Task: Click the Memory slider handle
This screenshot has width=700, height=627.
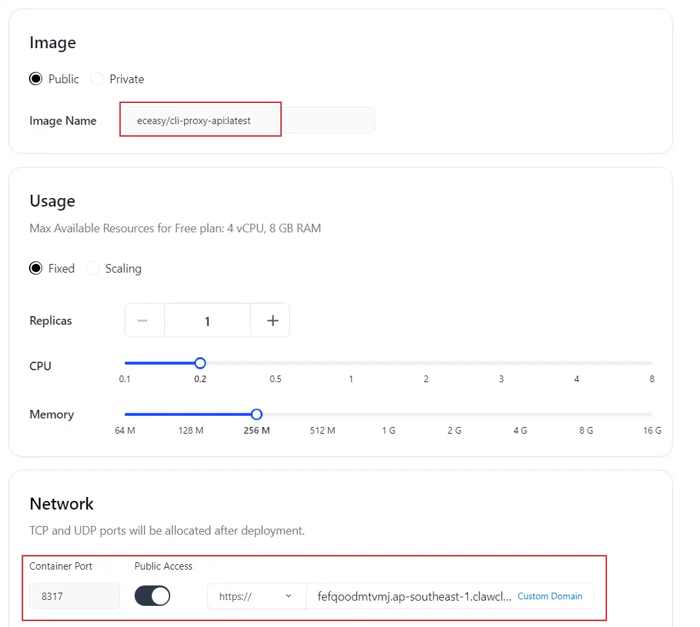Action: (x=257, y=414)
